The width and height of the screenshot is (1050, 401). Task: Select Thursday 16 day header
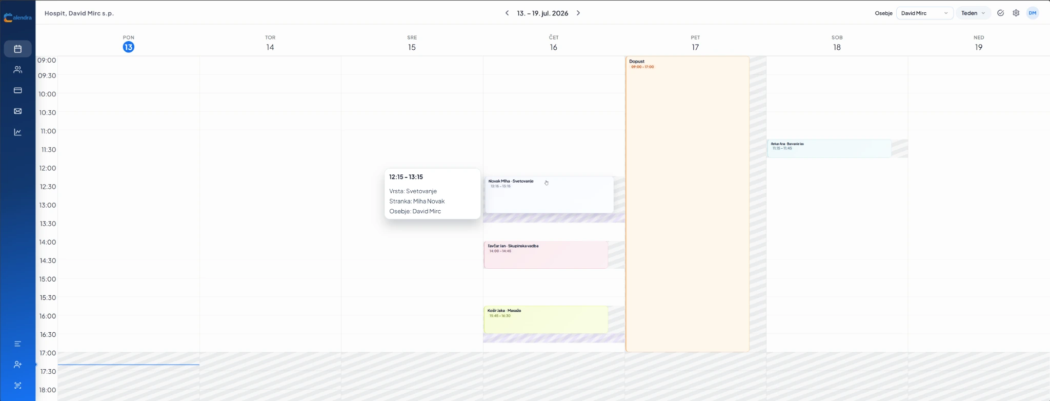coord(554,43)
